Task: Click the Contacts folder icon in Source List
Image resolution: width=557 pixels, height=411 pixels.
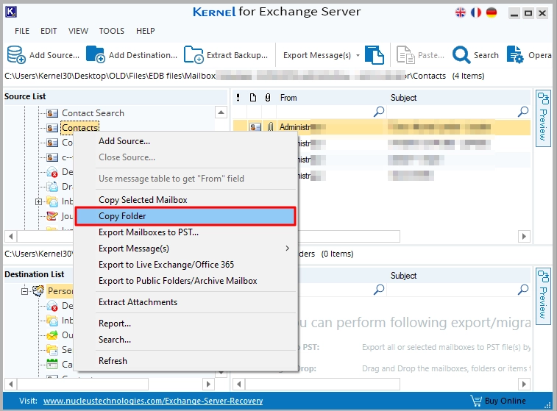Action: point(52,128)
